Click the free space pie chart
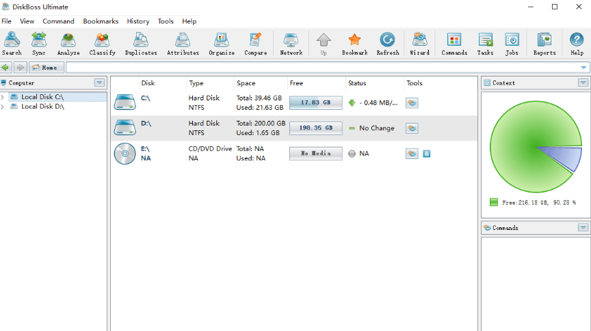This screenshot has height=331, width=591. [536, 147]
